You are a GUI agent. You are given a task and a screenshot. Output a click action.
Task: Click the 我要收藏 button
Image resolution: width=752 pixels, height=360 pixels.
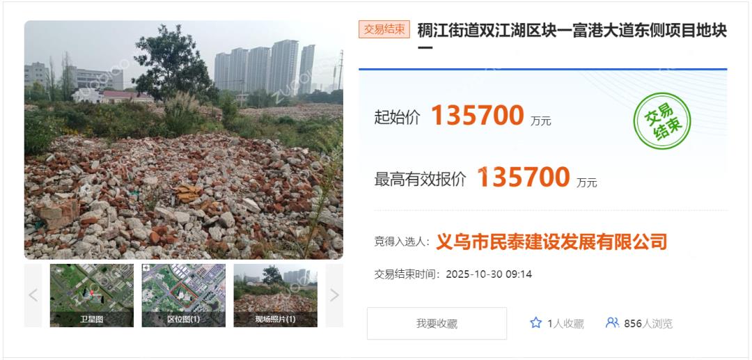pyautogui.click(x=437, y=324)
